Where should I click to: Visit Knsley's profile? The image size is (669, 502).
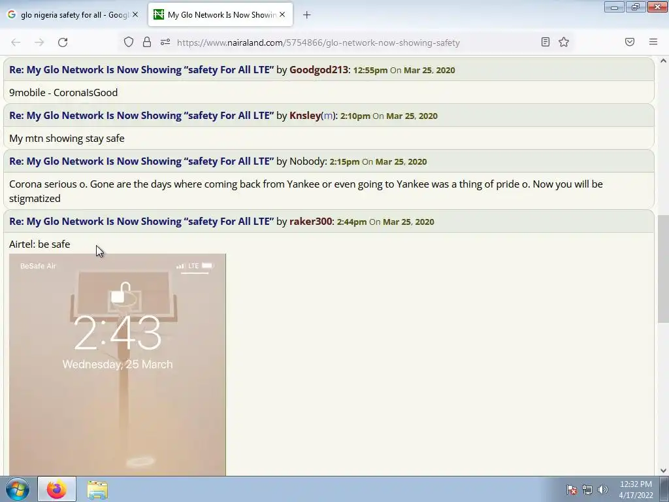[304, 115]
